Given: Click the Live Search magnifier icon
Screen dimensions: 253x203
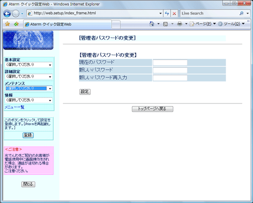Looking at the screenshot, I should click(241, 13).
